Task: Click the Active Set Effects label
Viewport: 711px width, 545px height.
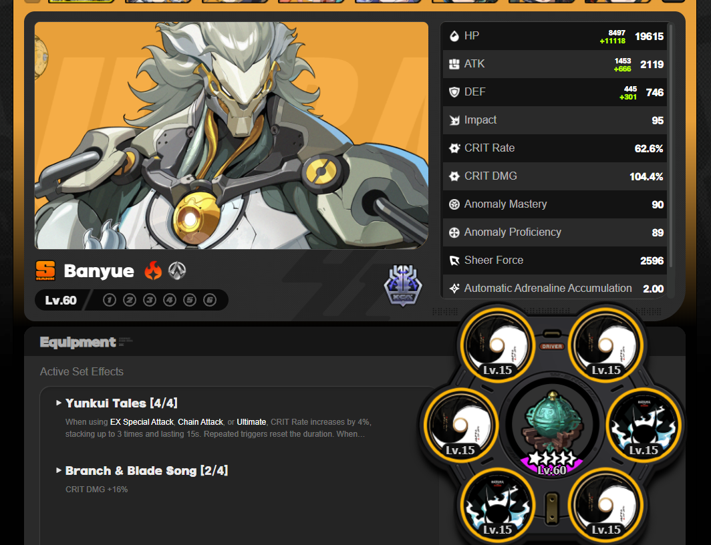Action: pos(82,371)
